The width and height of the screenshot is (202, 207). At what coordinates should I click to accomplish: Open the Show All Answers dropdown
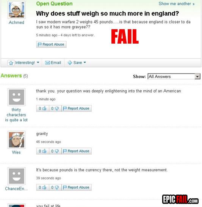pyautogui.click(x=174, y=77)
